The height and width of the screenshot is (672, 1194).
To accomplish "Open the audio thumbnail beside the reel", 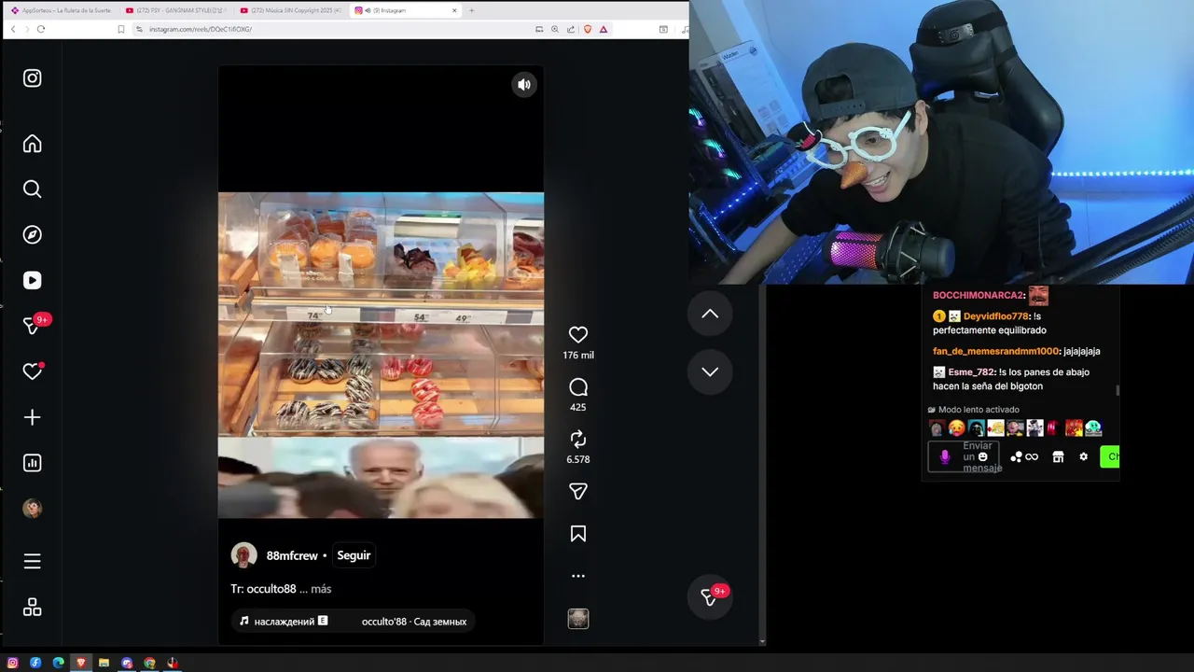I will [x=578, y=619].
